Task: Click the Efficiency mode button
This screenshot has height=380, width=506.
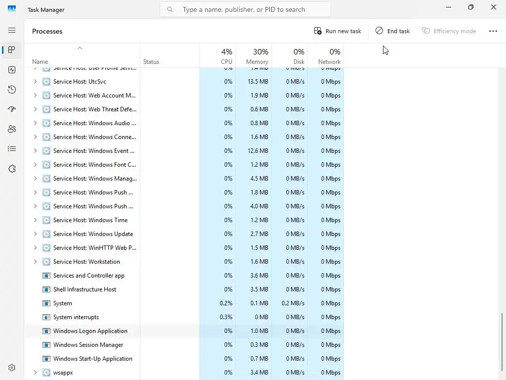Action: click(449, 31)
